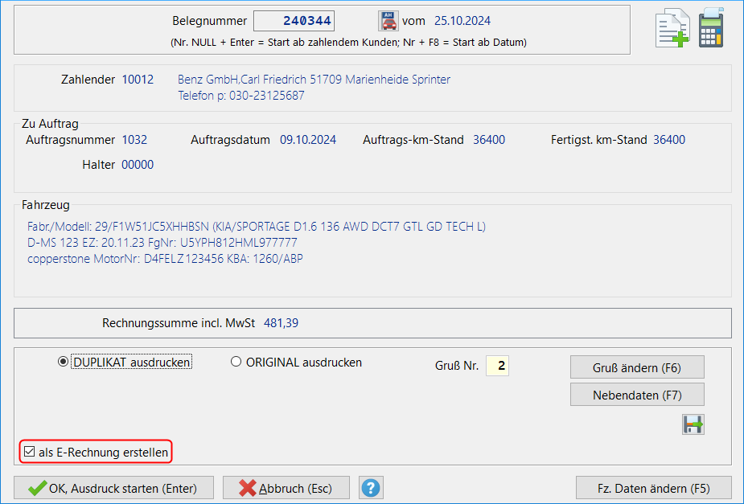Click the green checkmark on the OK button

click(x=39, y=487)
